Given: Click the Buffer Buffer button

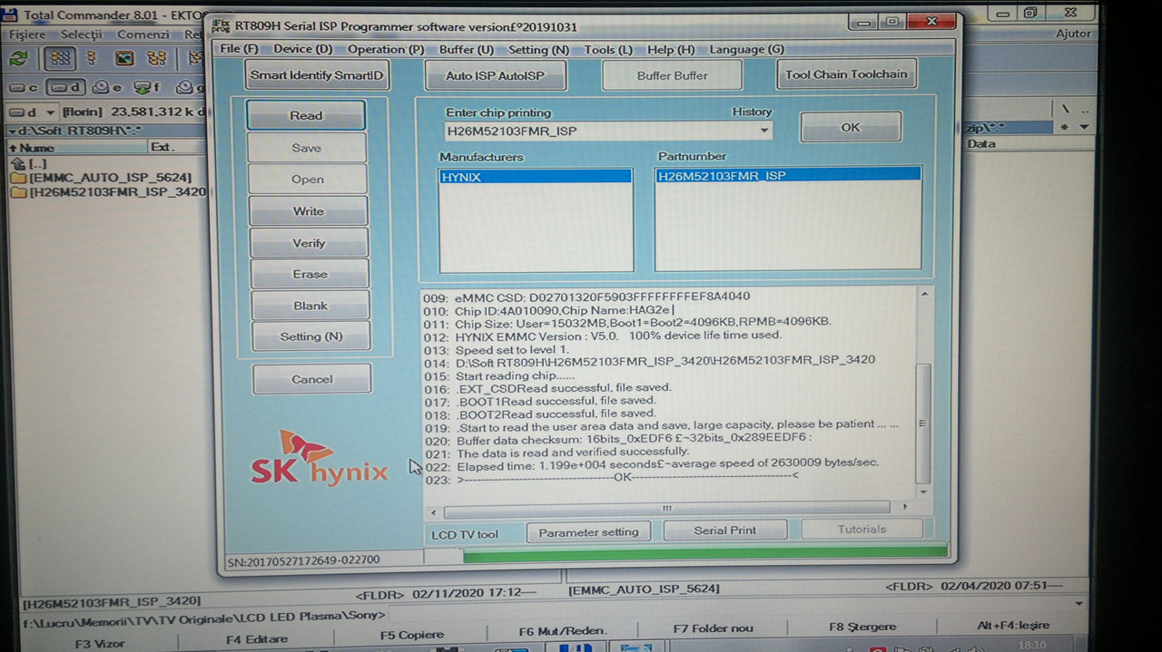Looking at the screenshot, I should click(x=672, y=75).
